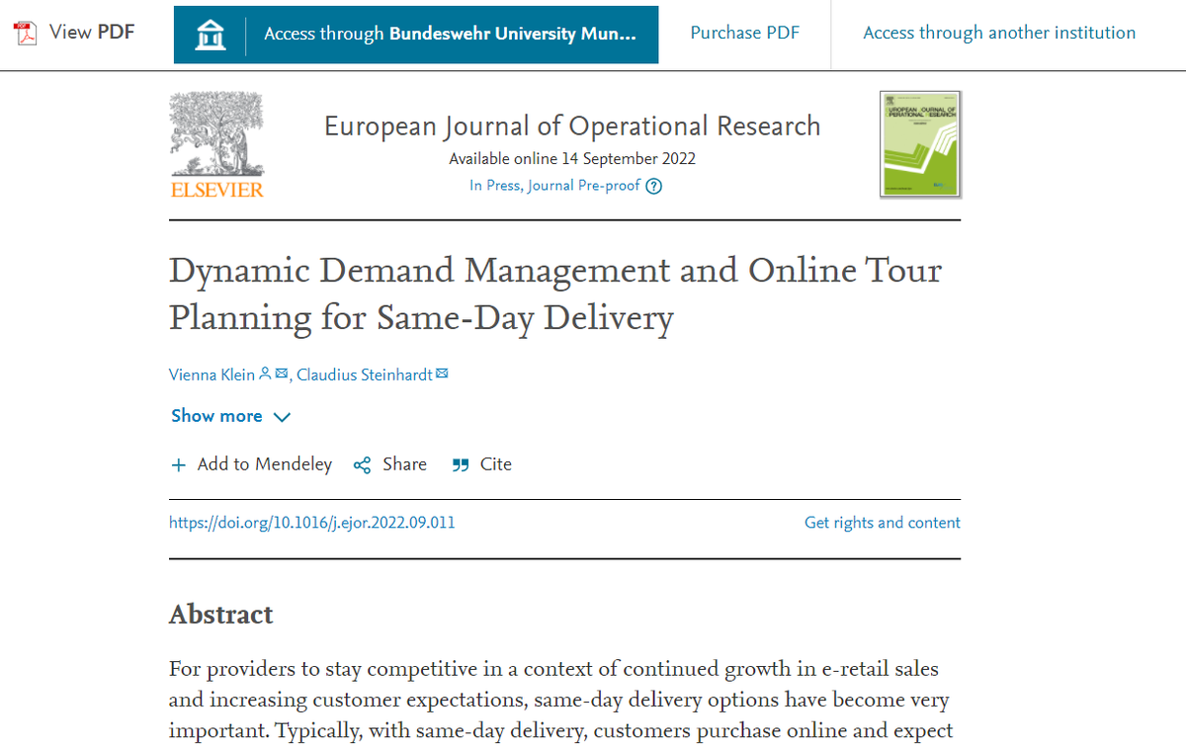Click the person icon next to Vienna Klein
The width and height of the screenshot is (1186, 749).
[x=264, y=374]
